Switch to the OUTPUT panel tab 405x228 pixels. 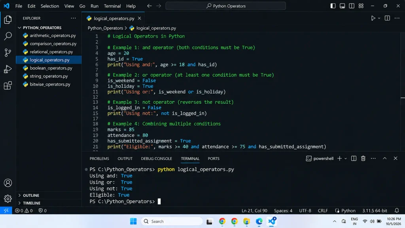click(x=125, y=158)
